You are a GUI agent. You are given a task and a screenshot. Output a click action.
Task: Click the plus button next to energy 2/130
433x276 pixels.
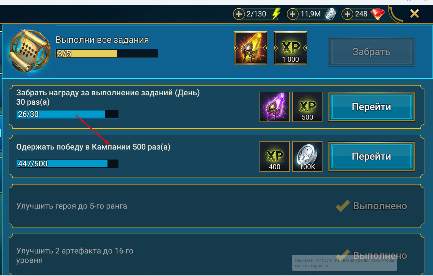click(x=239, y=14)
